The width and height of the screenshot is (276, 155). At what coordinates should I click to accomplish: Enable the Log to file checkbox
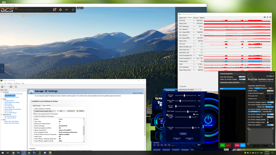click(180, 86)
